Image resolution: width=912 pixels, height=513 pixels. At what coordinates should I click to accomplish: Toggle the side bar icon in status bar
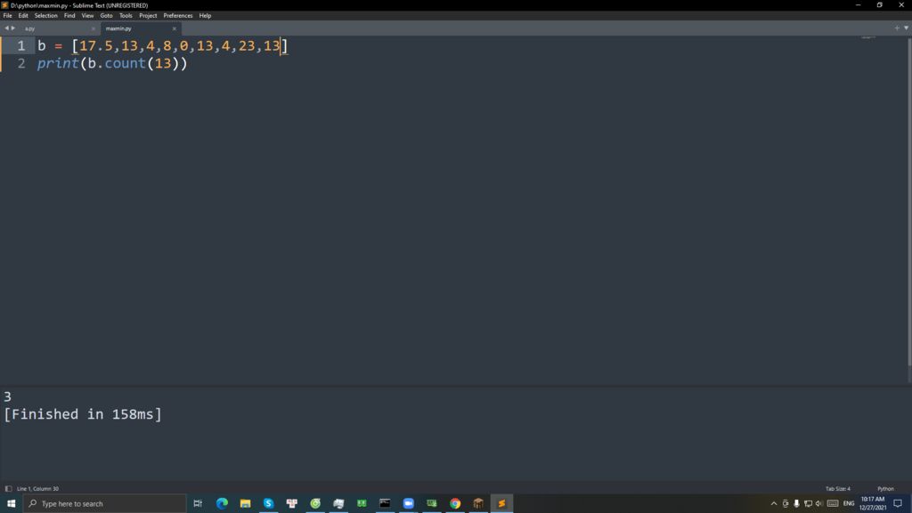tap(8, 489)
